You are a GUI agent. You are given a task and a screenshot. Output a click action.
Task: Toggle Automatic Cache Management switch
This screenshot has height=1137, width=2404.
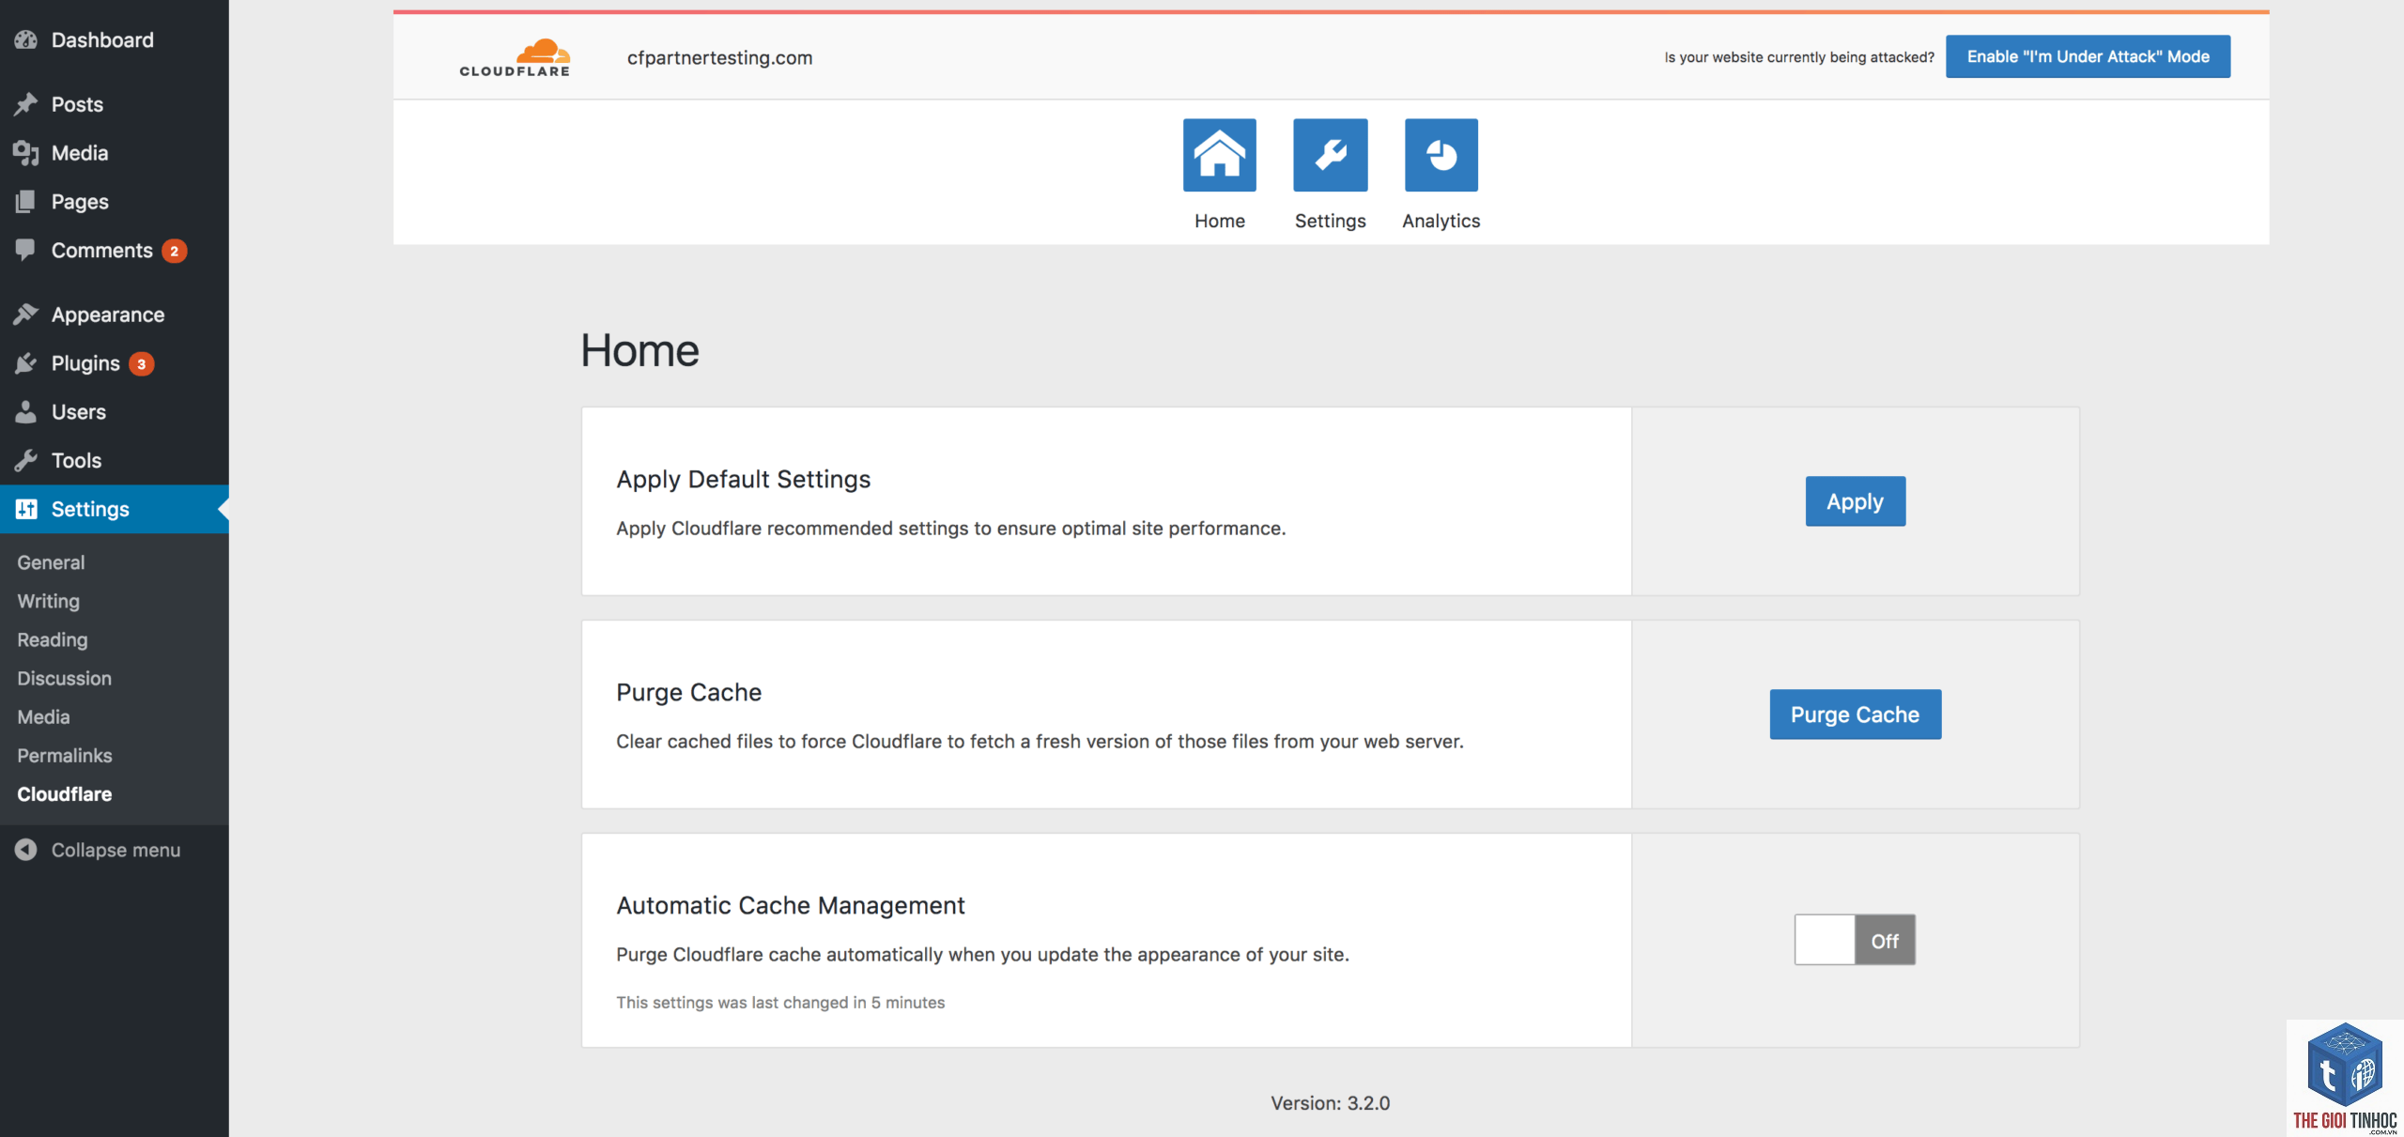pos(1855,939)
